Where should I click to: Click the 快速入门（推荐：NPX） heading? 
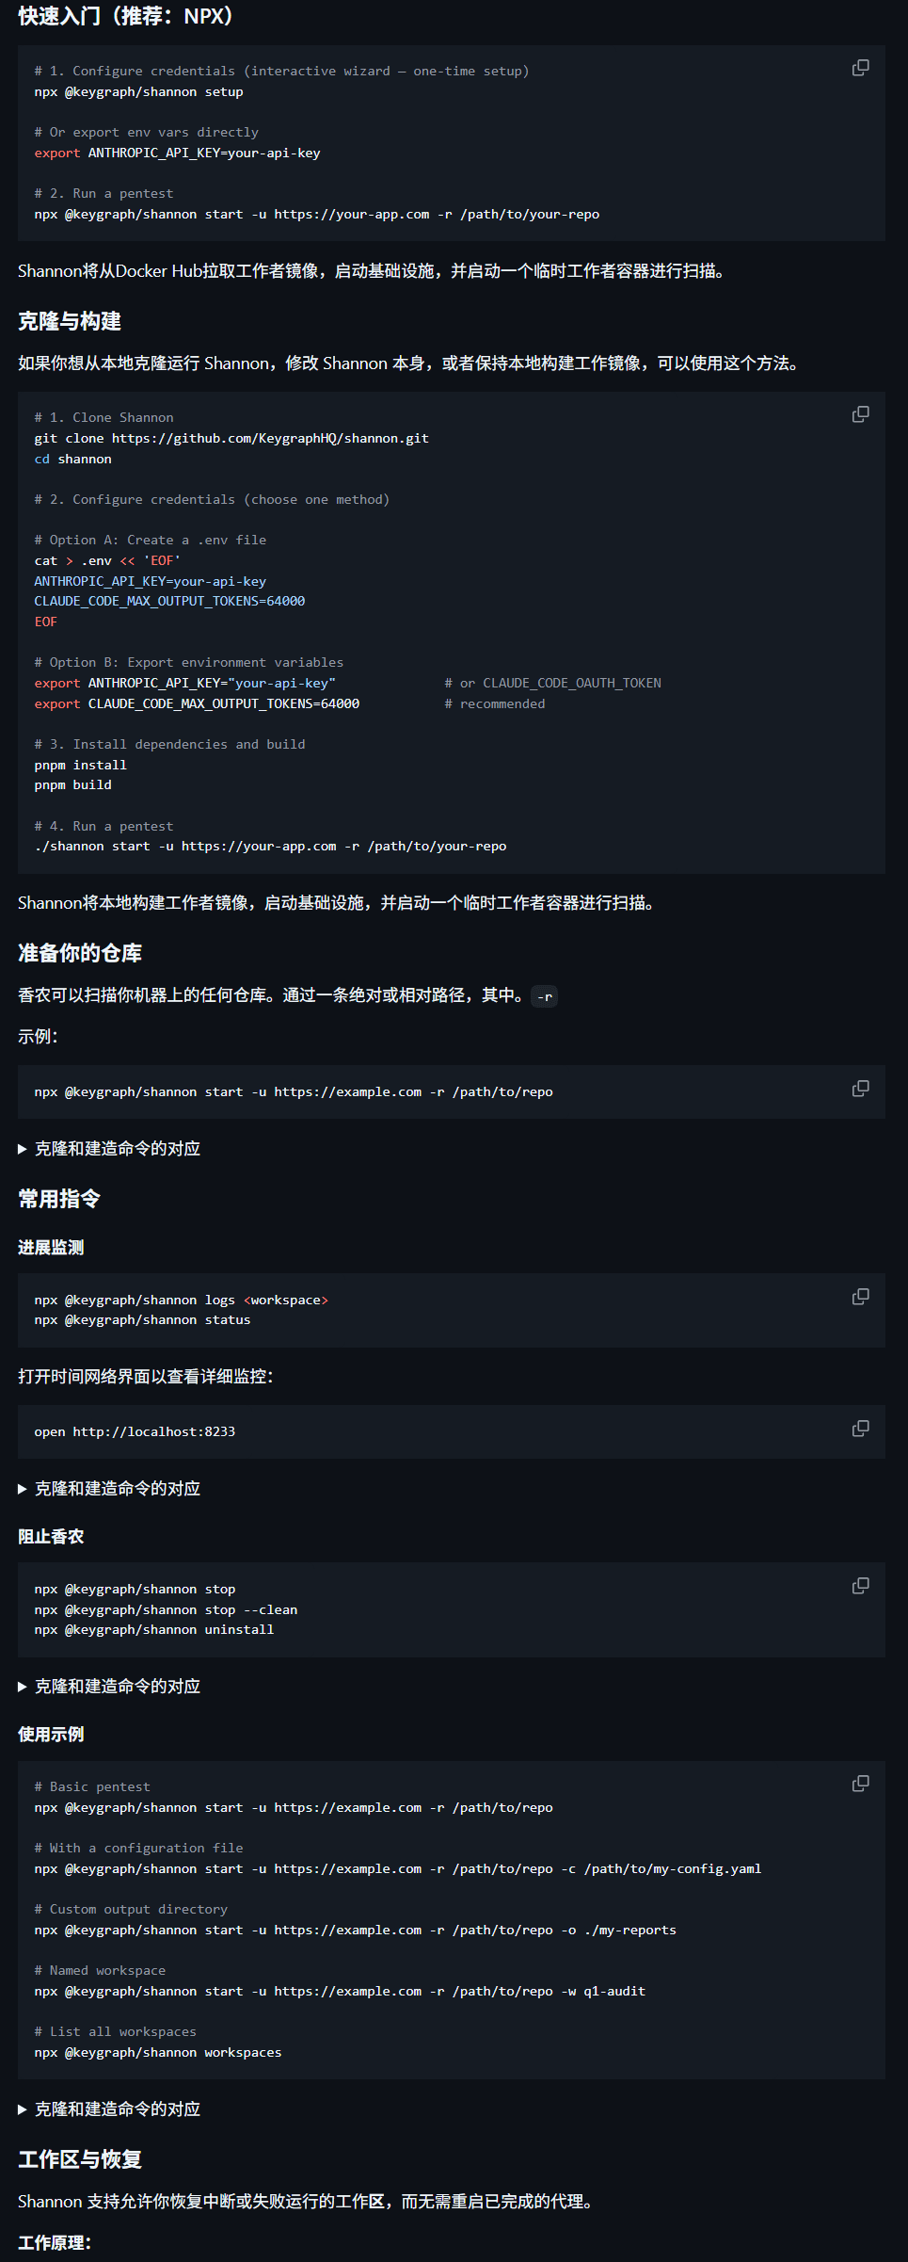122,16
